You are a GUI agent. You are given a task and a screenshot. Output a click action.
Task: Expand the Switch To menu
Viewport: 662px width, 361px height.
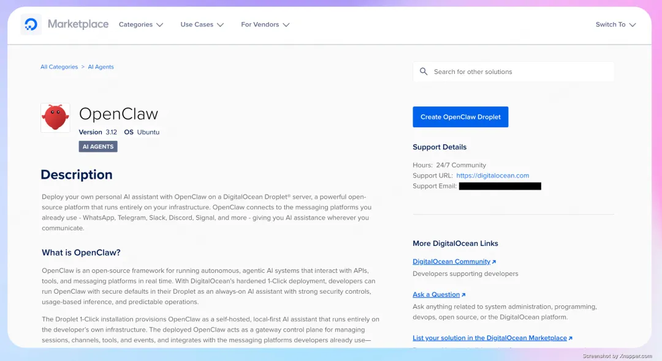click(615, 24)
